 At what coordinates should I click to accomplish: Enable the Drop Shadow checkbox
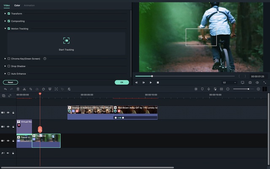[x=9, y=66]
